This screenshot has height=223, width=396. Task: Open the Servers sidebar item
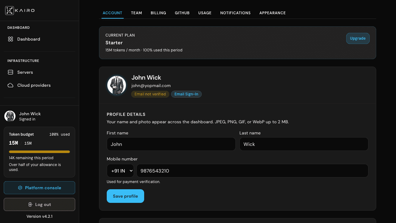click(40, 72)
